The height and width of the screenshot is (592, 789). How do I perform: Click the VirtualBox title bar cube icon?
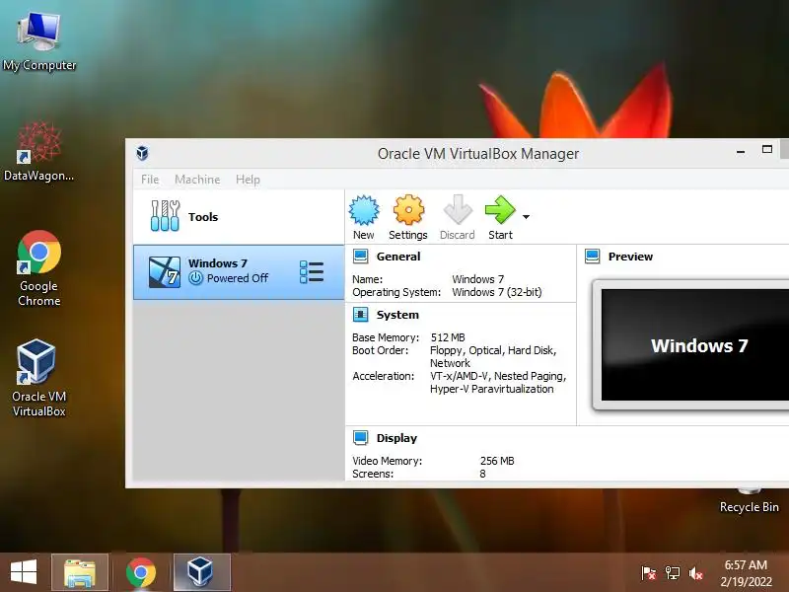click(x=142, y=153)
